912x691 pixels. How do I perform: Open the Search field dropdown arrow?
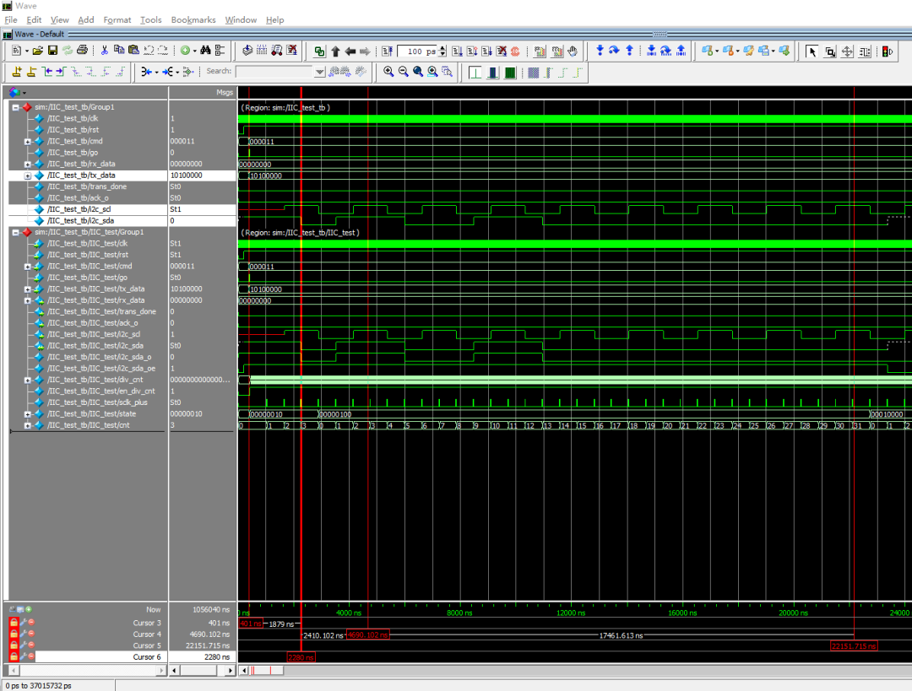tap(320, 72)
